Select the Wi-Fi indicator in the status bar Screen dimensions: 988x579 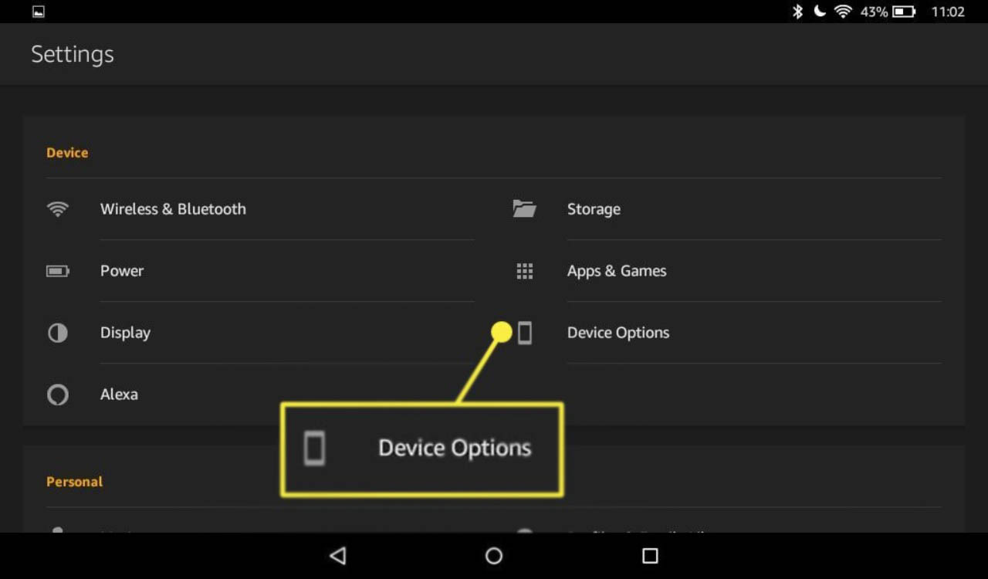click(842, 11)
